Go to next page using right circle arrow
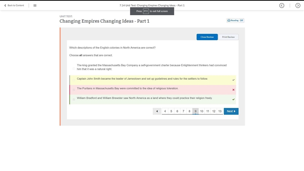Viewport: 304px width, 171px height. click(x=298, y=5)
